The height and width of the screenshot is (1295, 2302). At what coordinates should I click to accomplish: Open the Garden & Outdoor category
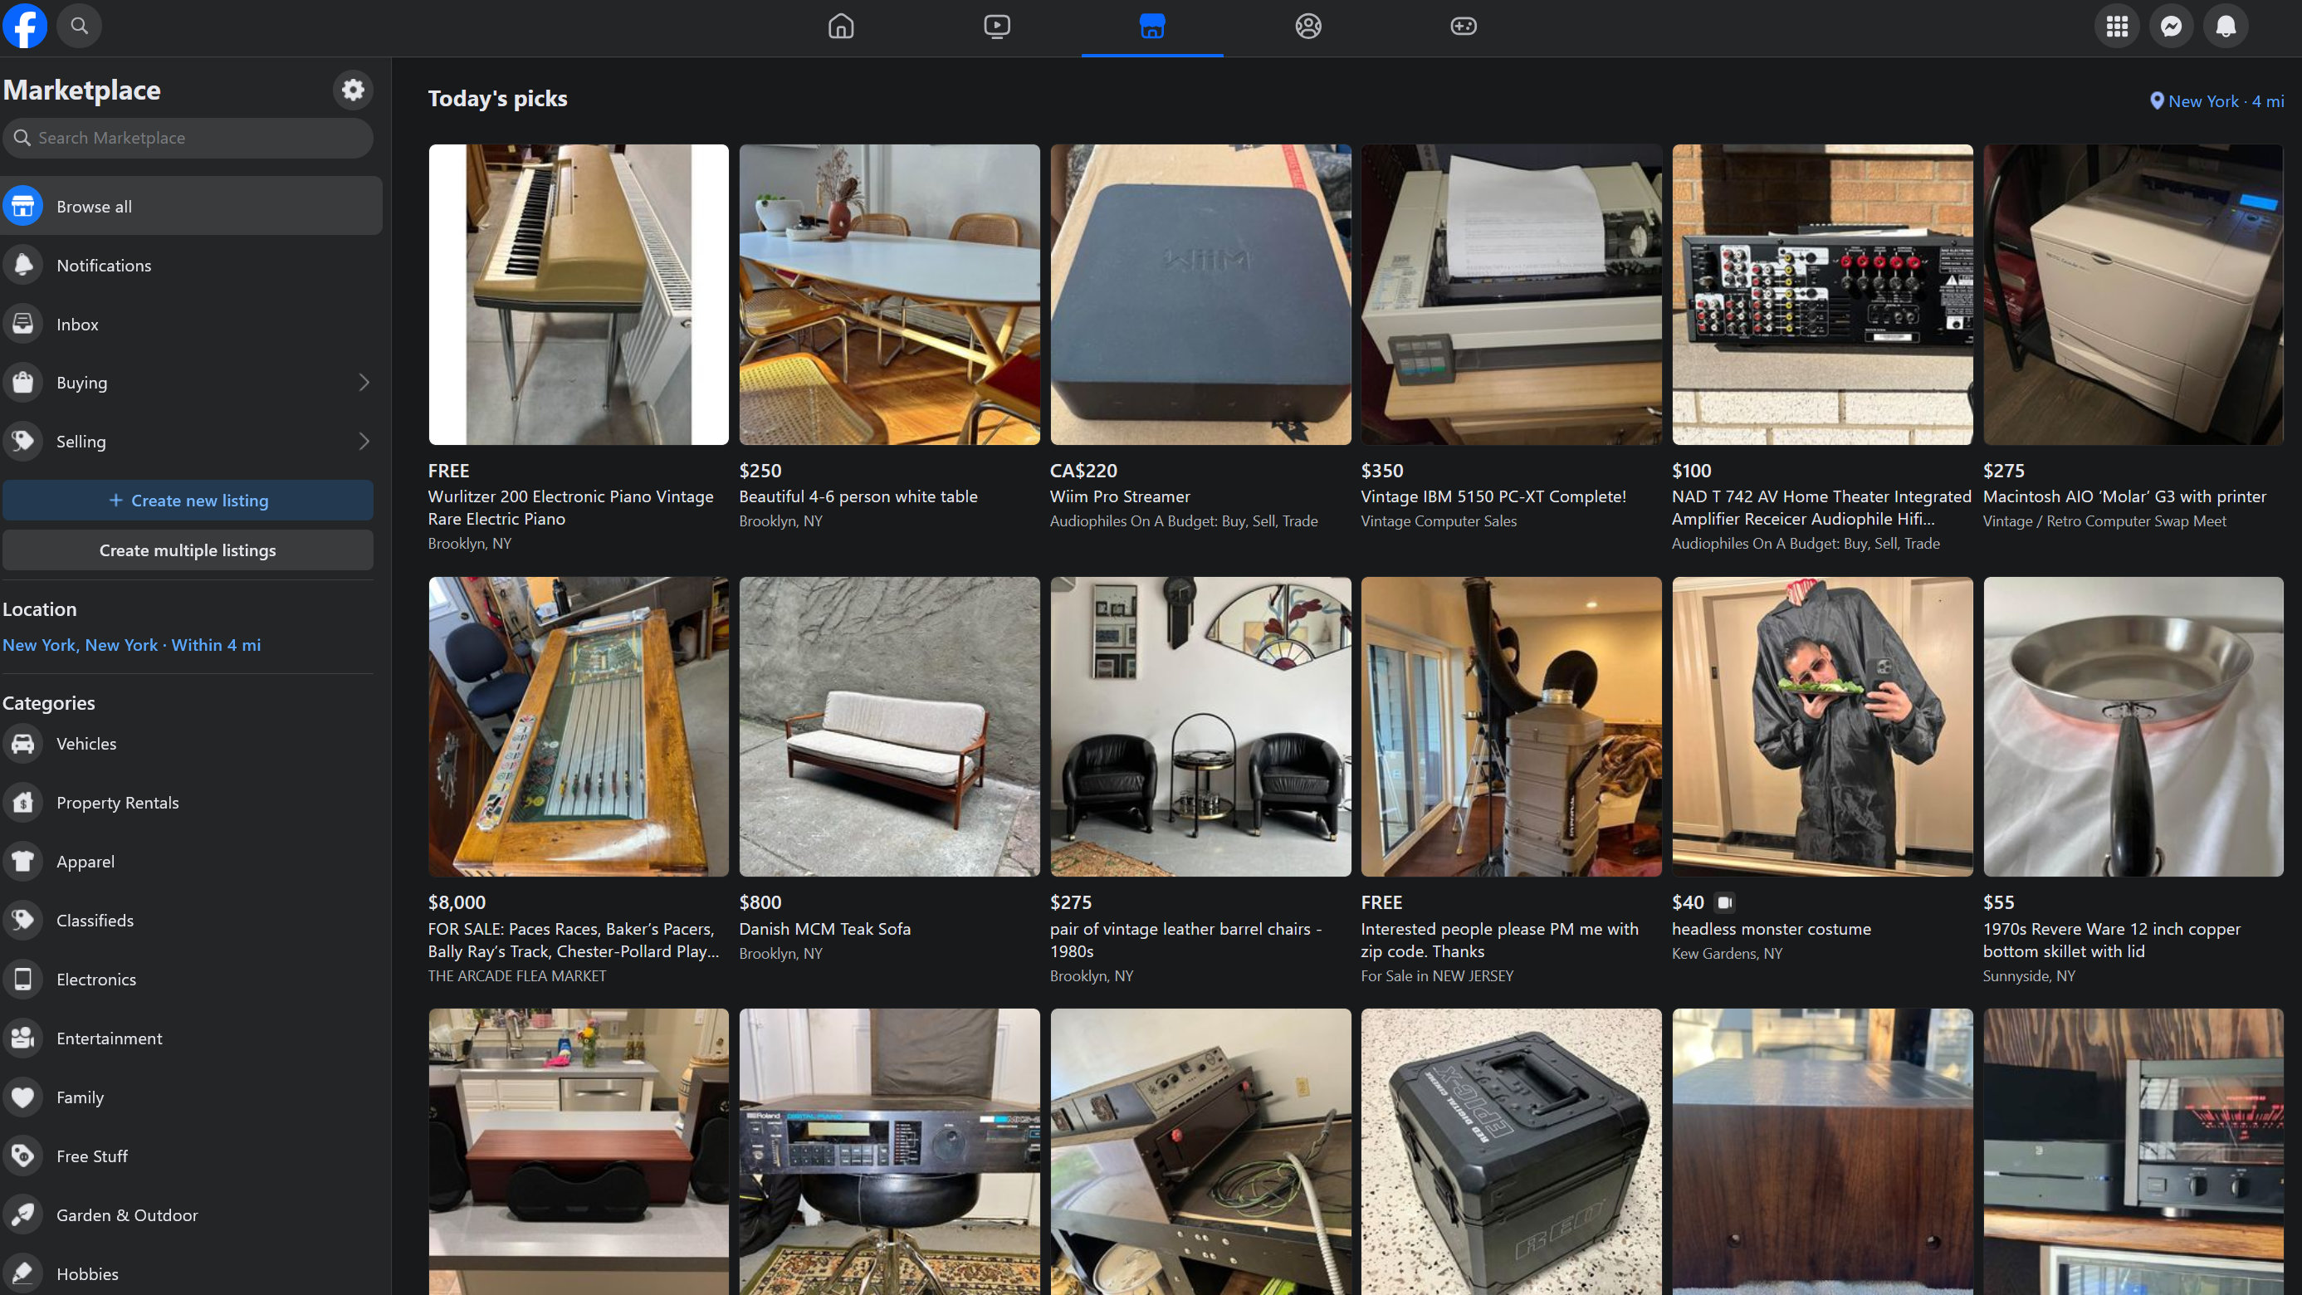pyautogui.click(x=126, y=1214)
